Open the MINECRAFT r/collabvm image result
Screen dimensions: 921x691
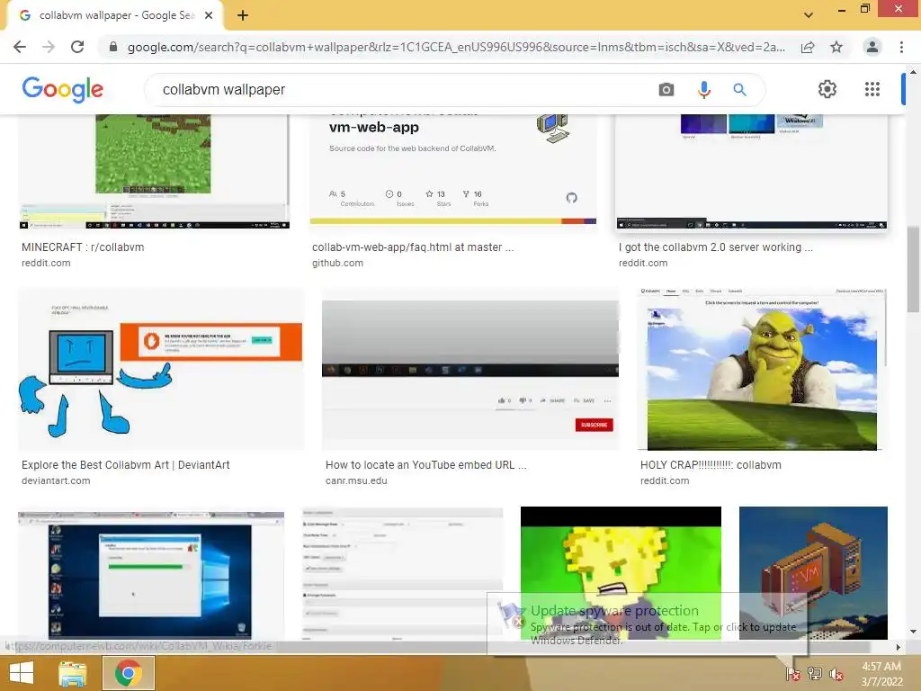point(155,172)
